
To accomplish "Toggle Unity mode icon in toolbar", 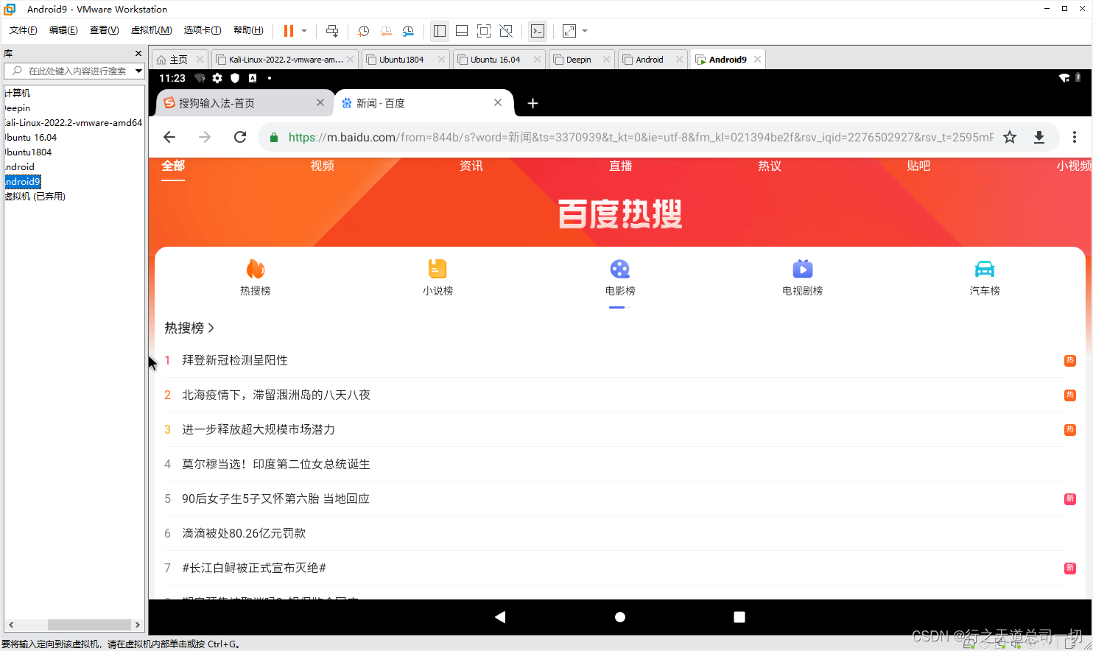I will pyautogui.click(x=506, y=31).
